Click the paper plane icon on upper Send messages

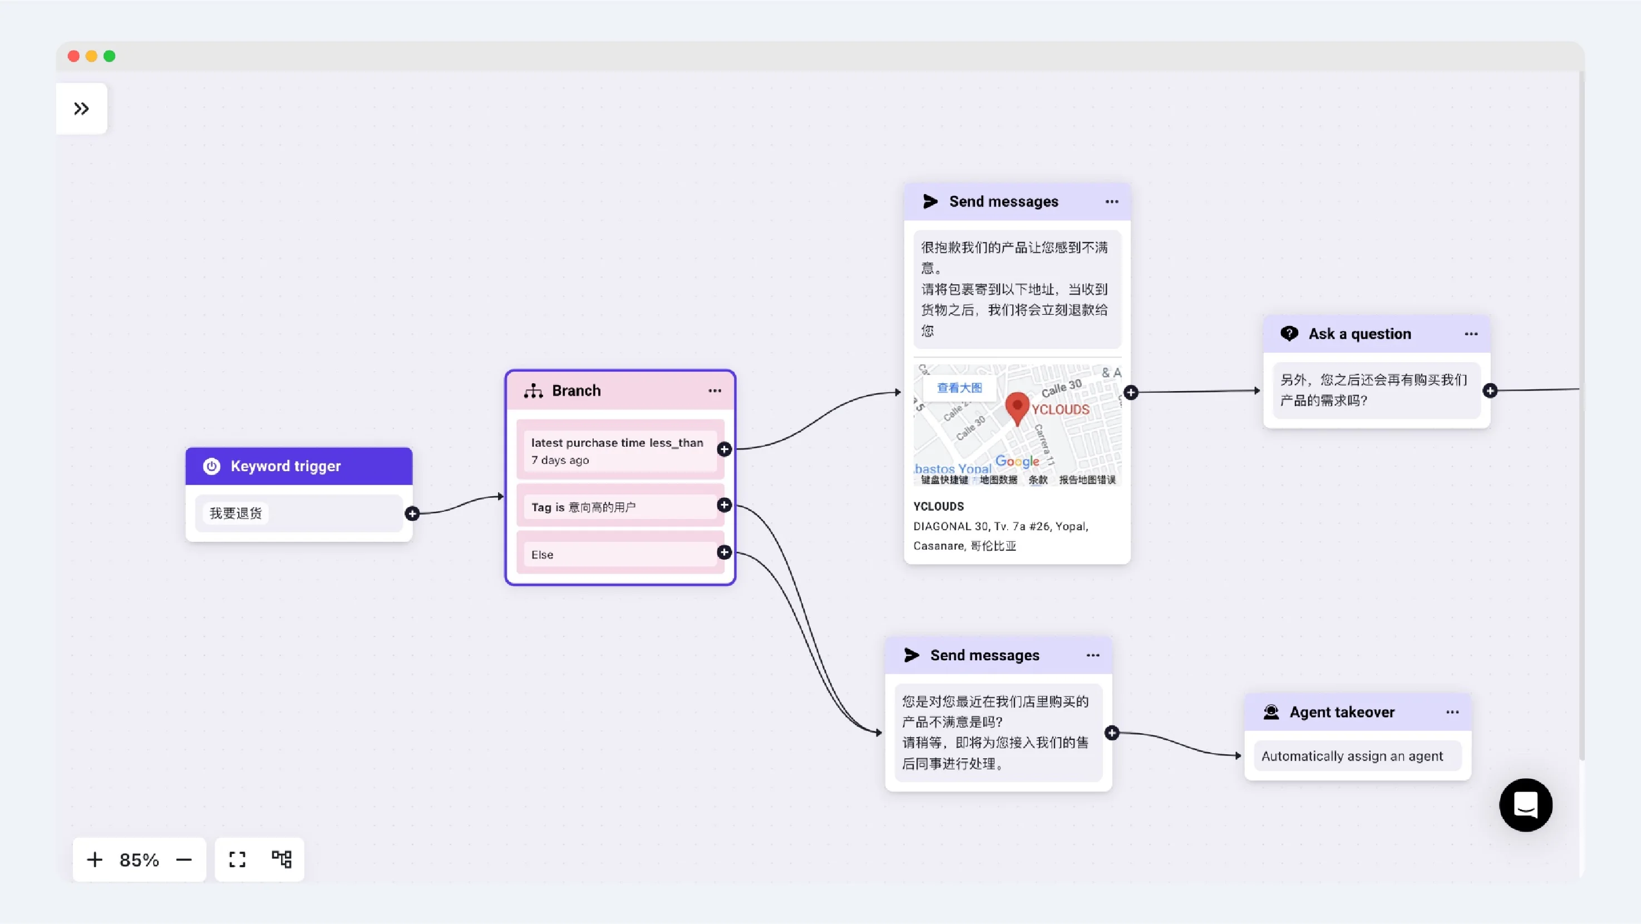931,202
